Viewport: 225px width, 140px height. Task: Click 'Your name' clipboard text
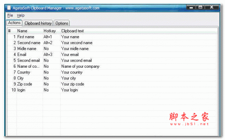70,37
